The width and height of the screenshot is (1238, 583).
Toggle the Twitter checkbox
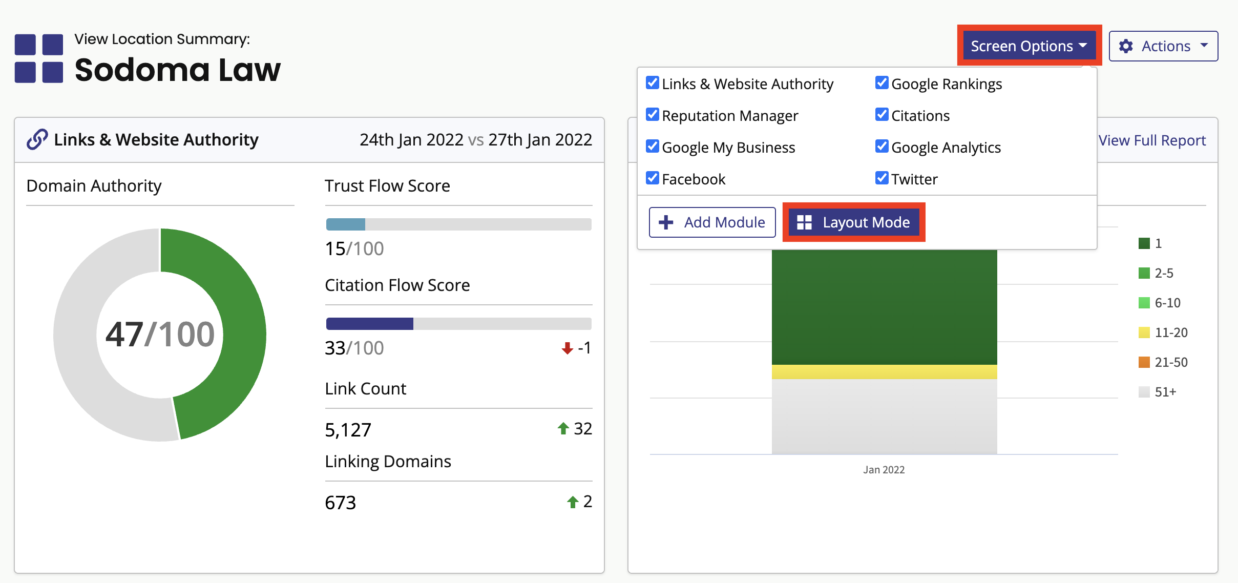(882, 178)
